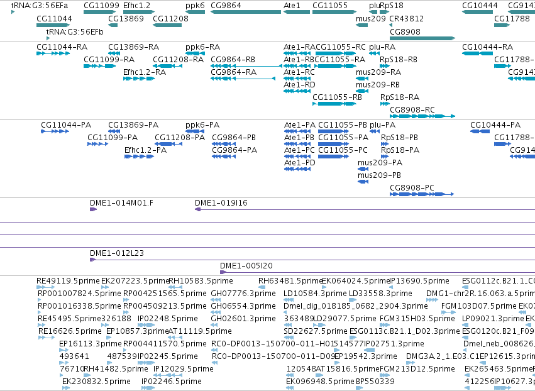Select the CG11055 gene label in top track
Screen dimensions: 535x391
[x=330, y=6]
